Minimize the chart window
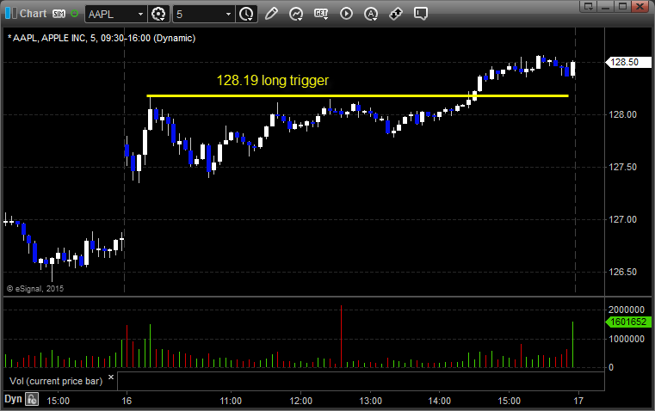 point(606,6)
